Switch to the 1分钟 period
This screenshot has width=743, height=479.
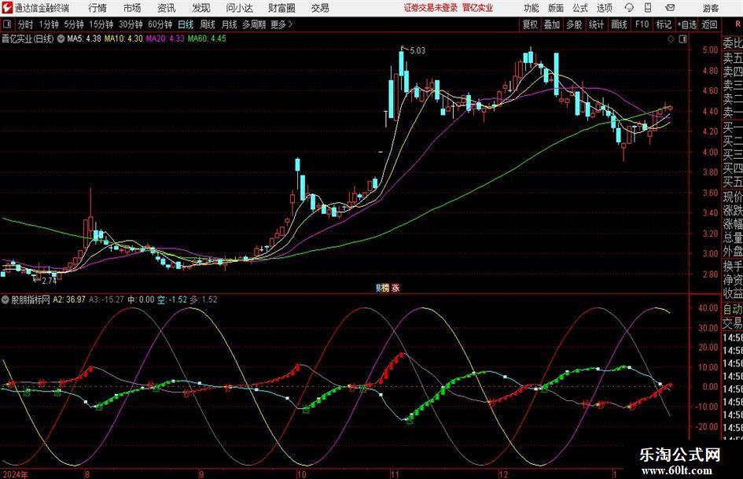(48, 24)
